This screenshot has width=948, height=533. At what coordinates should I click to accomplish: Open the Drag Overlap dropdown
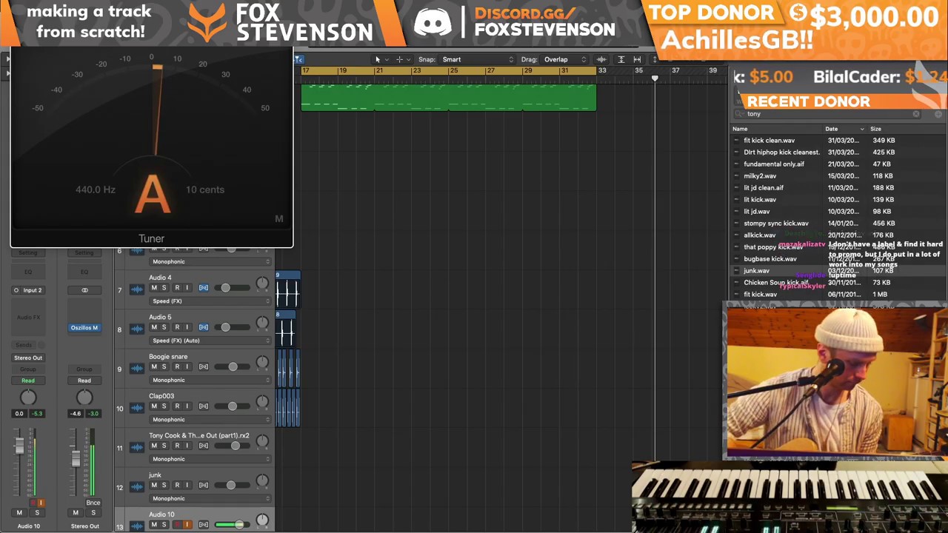(x=564, y=59)
